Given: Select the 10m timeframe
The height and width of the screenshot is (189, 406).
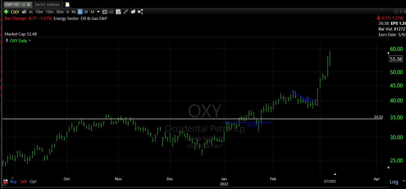Looking at the screenshot, I should (39, 12).
